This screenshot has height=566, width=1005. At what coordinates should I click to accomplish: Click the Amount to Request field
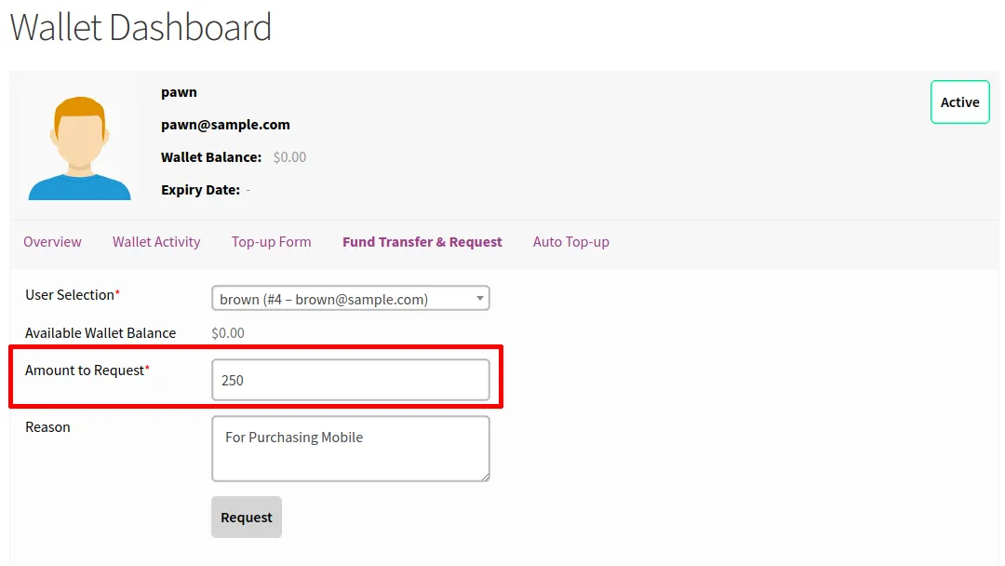point(351,380)
